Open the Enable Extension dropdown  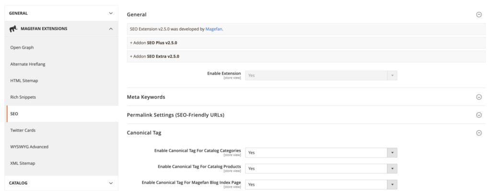321,75
